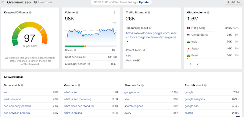Go to previous page of countries
This screenshot has height=117, width=244.
(191, 64)
